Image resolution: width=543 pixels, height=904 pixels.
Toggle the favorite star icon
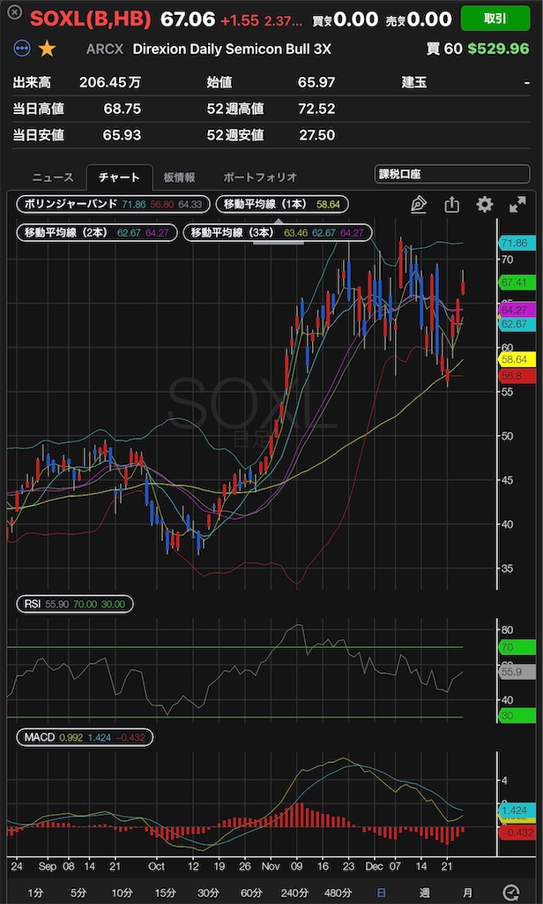pyautogui.click(x=47, y=49)
